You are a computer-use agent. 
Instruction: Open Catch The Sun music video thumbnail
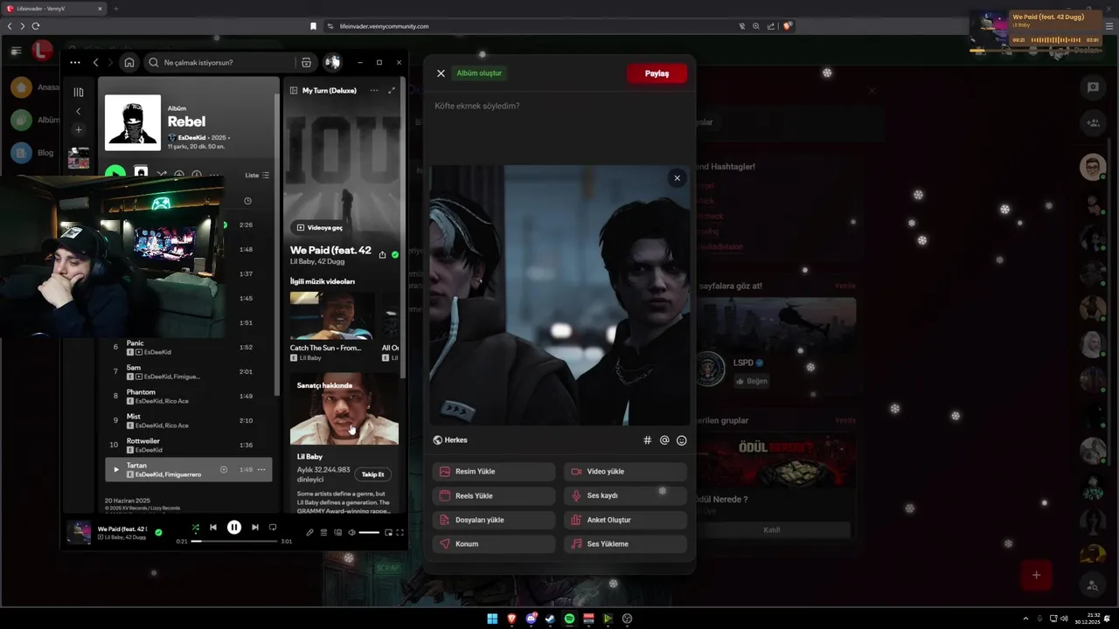coord(332,315)
